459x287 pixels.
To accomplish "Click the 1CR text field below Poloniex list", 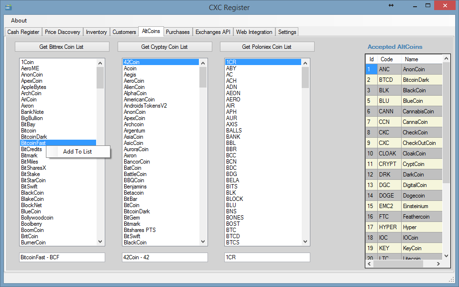I will coord(267,257).
